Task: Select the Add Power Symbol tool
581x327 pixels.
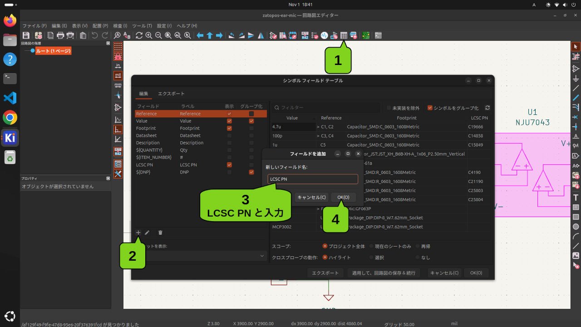Action: click(x=576, y=78)
